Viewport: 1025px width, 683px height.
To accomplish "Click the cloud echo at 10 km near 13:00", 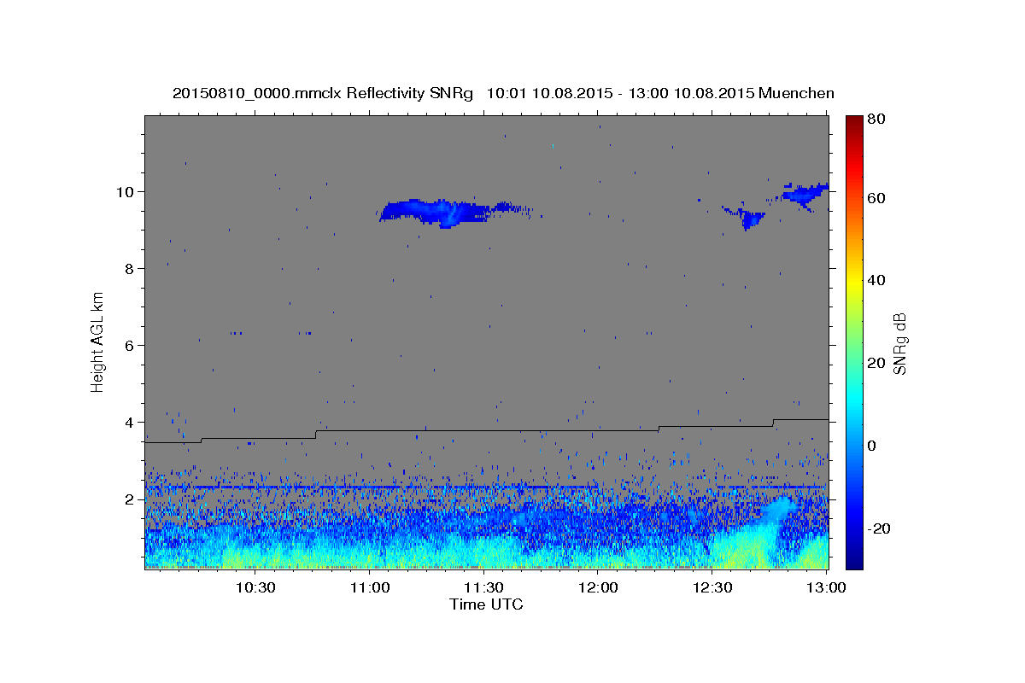I will point(805,194).
